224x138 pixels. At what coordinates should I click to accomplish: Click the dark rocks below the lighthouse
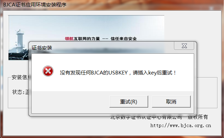point(18,56)
